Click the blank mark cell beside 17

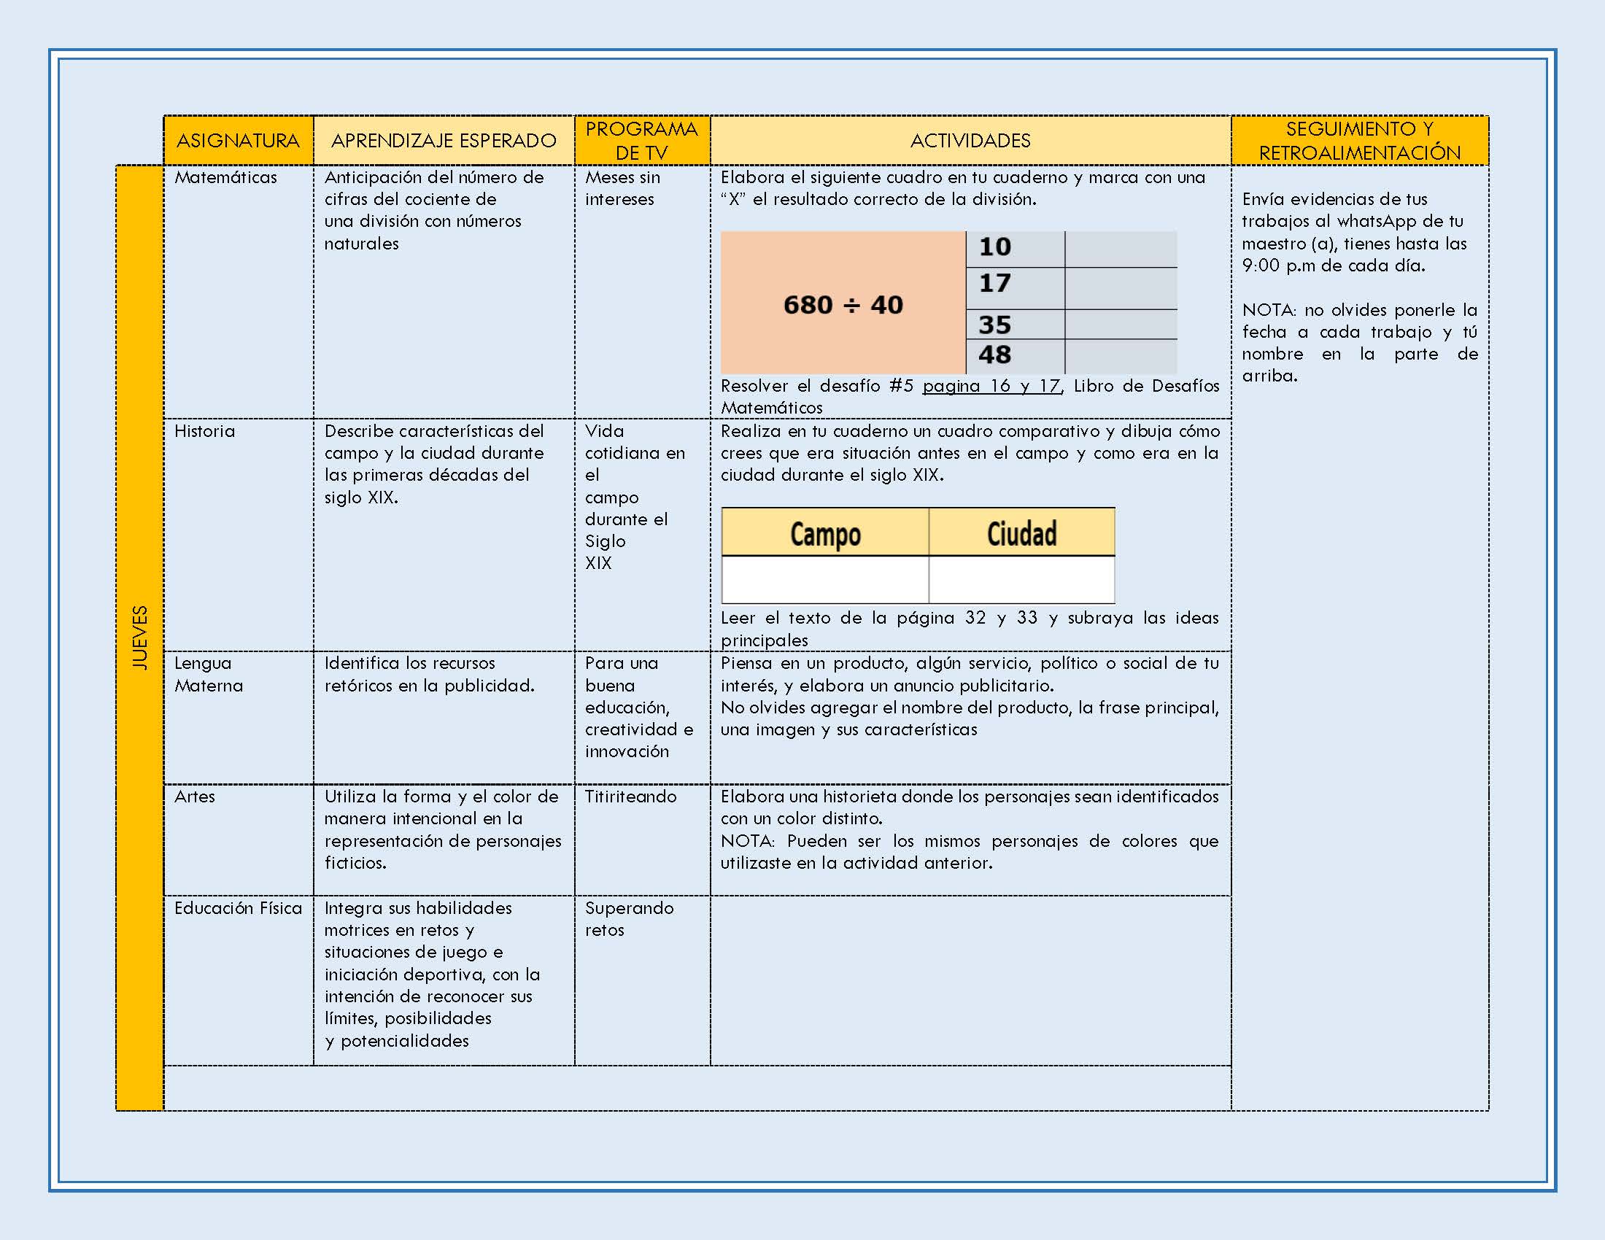pyautogui.click(x=1121, y=288)
